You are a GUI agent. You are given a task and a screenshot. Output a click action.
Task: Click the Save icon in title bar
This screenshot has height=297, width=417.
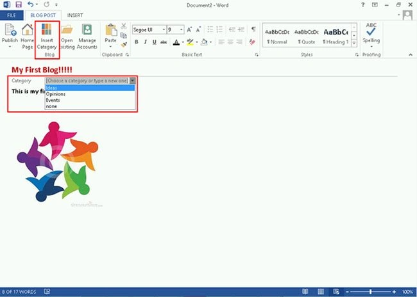(x=19, y=4)
